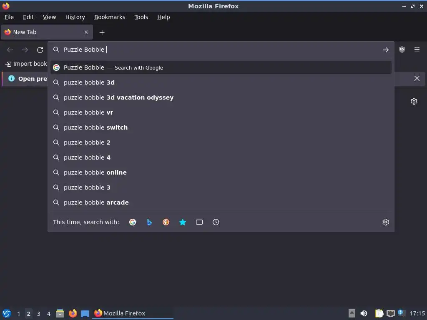Choose suggestion 'puzzle bobble 3d vacation odyssey'

point(221,97)
